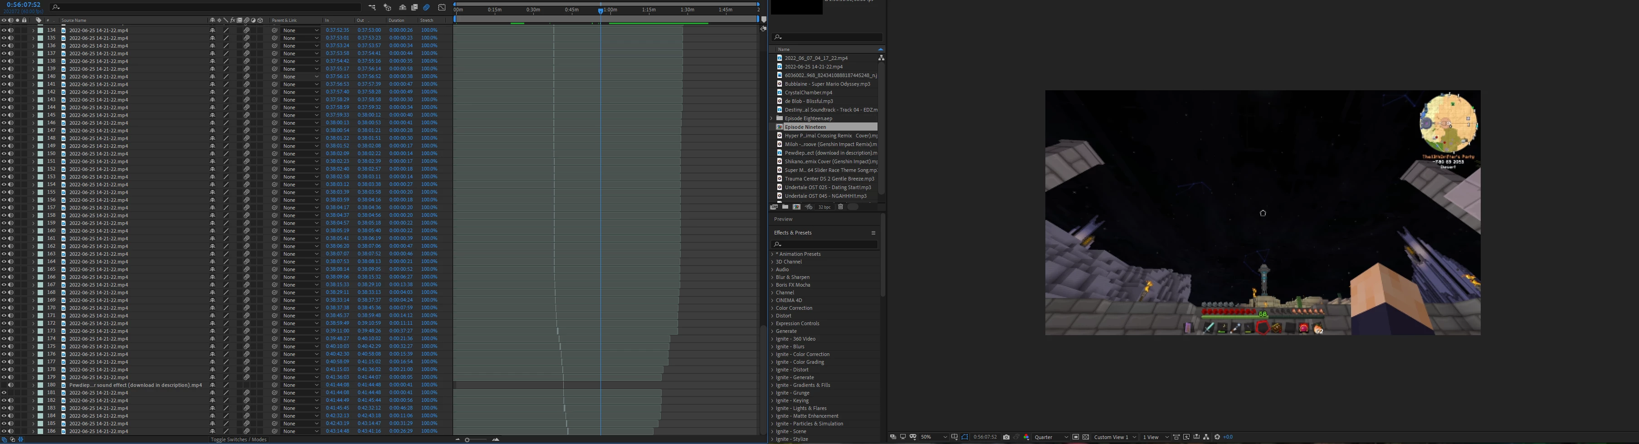Mute audio of layer 170
The height and width of the screenshot is (444, 1639).
(11, 308)
